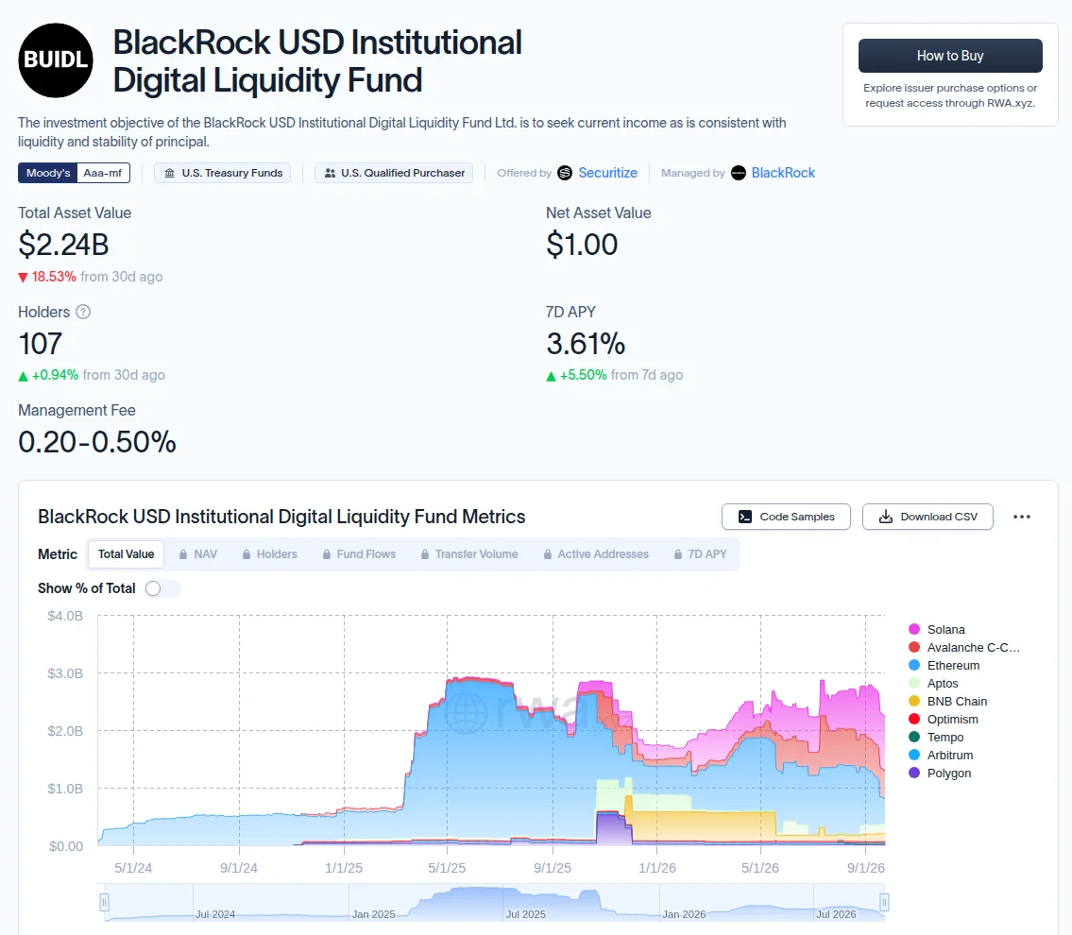Click the lock icon beside Holders metric
This screenshot has height=935, width=1072.
pos(247,554)
